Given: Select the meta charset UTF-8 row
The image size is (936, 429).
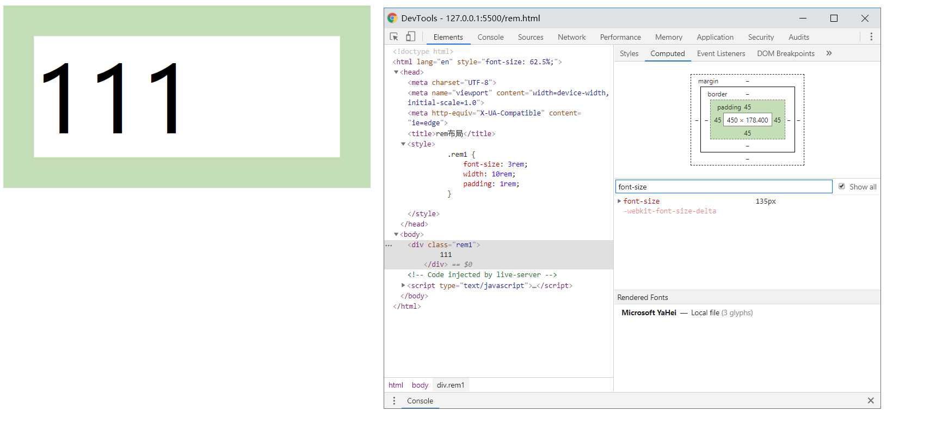Looking at the screenshot, I should (x=452, y=83).
